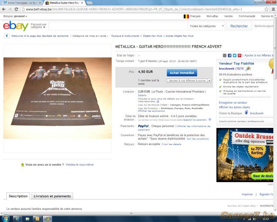Image resolution: width=277 pixels, height=222 pixels.
Task: Reload the page with refresh icon
Action: click(16, 9)
